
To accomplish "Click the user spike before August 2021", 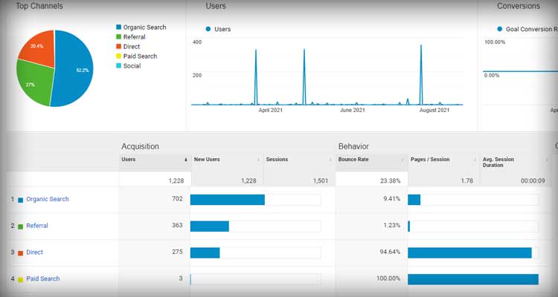I will point(421,74).
